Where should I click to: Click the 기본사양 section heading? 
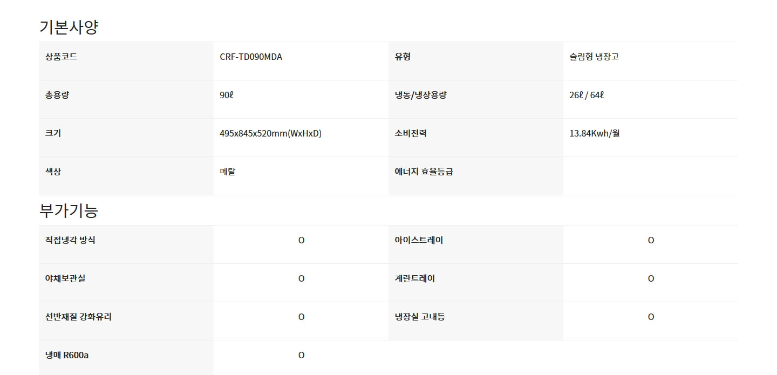pyautogui.click(x=69, y=27)
